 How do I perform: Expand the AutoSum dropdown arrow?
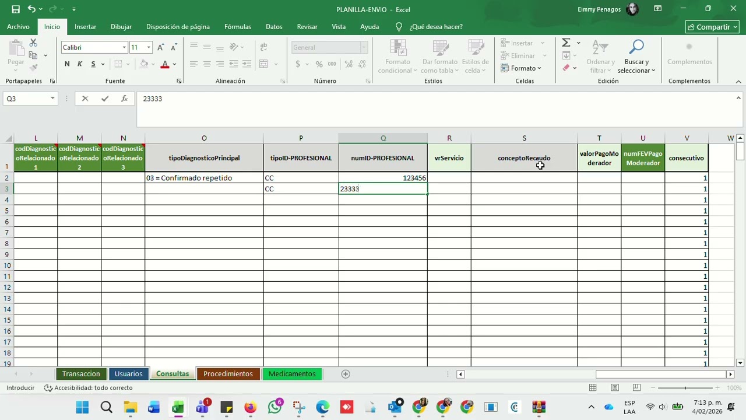point(578,43)
